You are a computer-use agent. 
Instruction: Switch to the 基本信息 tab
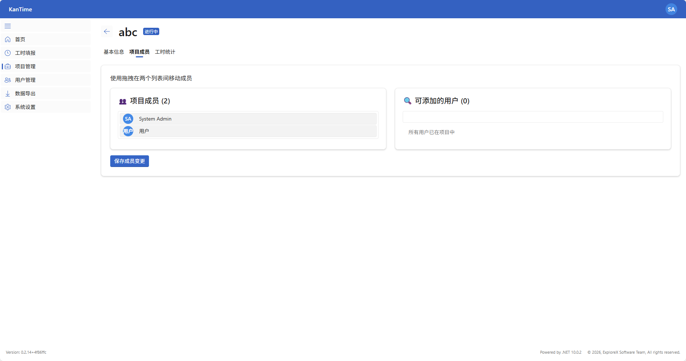113,52
